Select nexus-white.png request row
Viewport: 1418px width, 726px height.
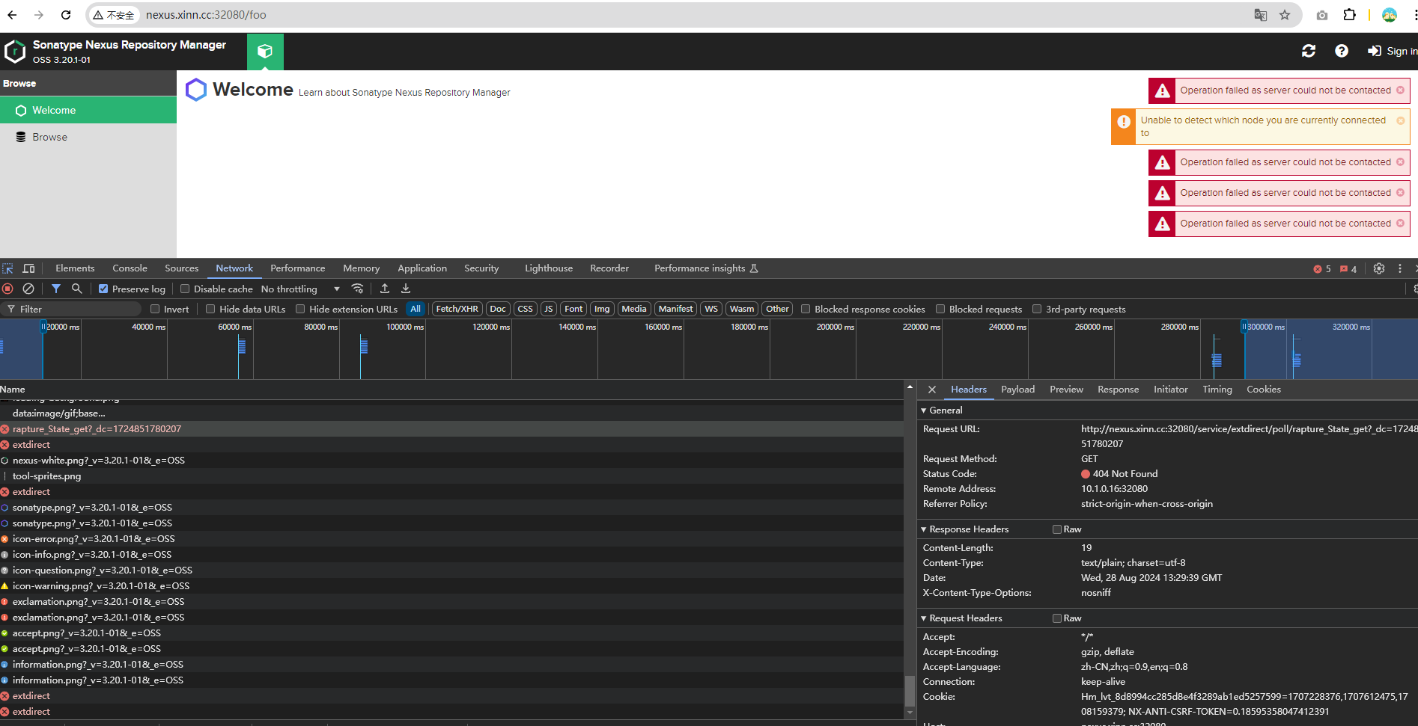(451, 461)
